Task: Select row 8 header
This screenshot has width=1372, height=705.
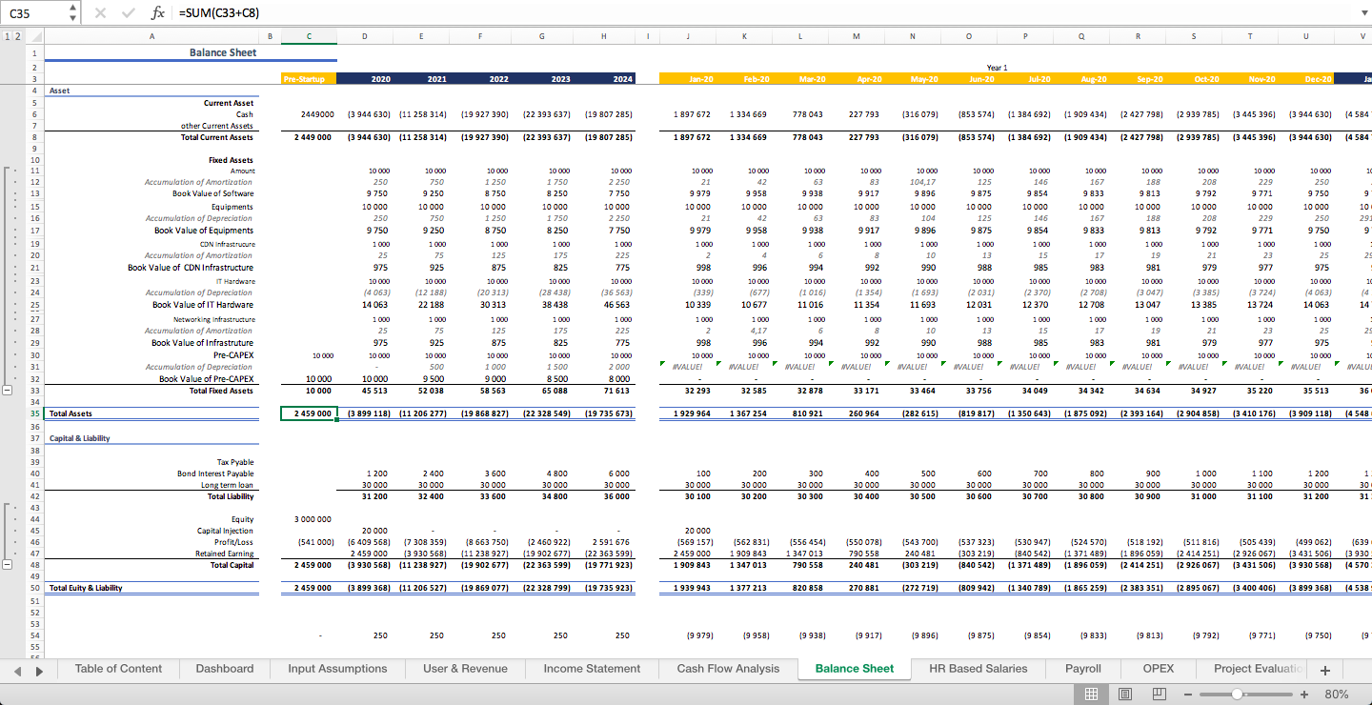Action: tap(34, 137)
